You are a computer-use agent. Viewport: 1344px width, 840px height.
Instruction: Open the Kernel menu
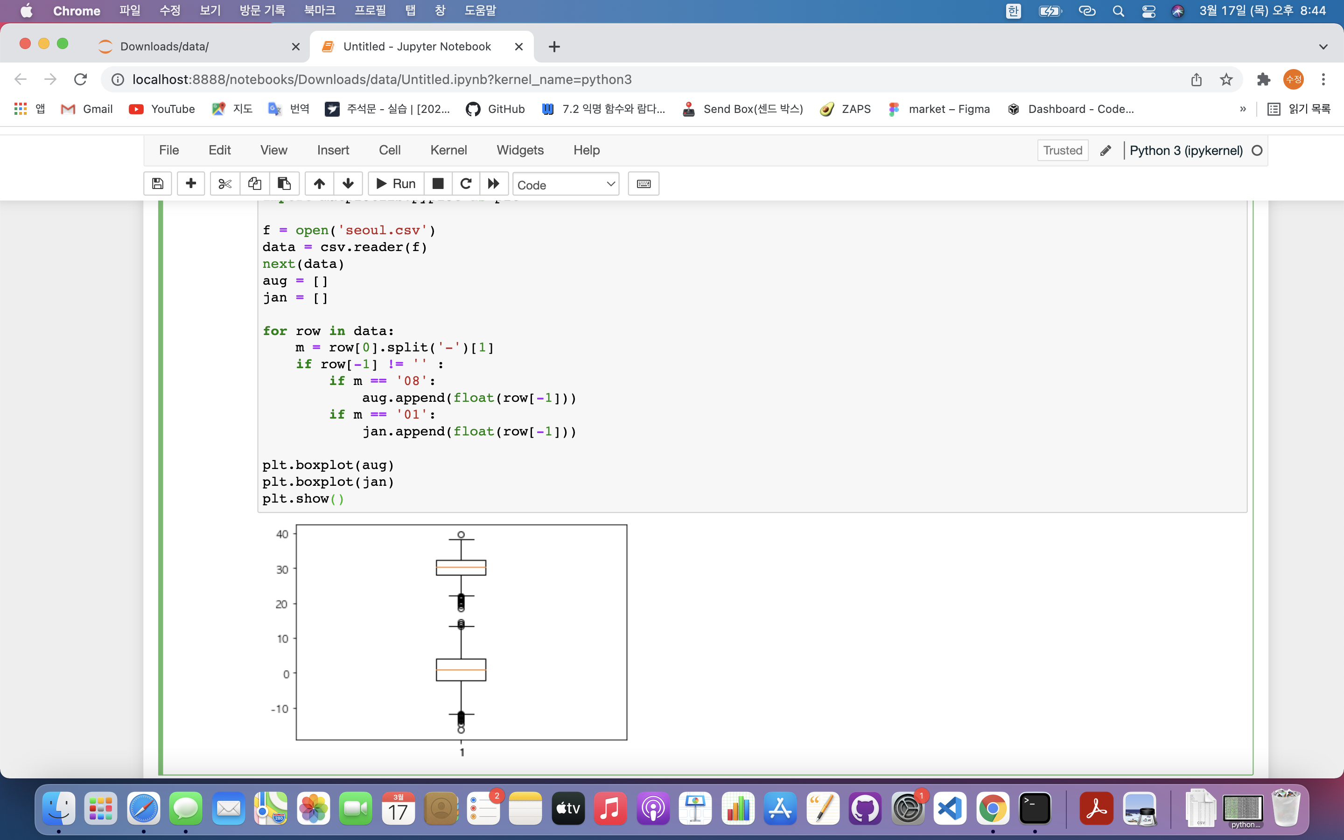click(448, 150)
